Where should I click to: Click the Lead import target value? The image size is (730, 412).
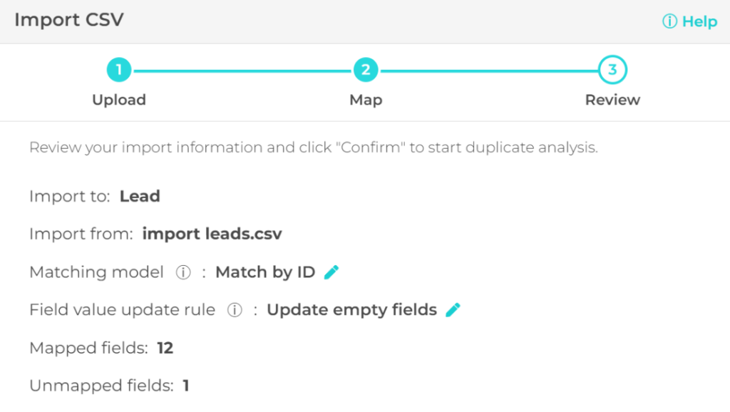[x=140, y=196]
